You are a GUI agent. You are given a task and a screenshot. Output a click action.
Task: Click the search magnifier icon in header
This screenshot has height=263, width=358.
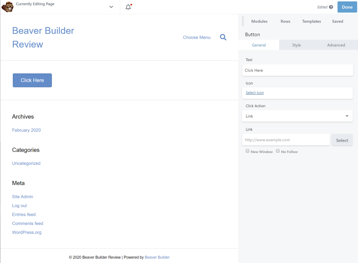[x=223, y=37]
